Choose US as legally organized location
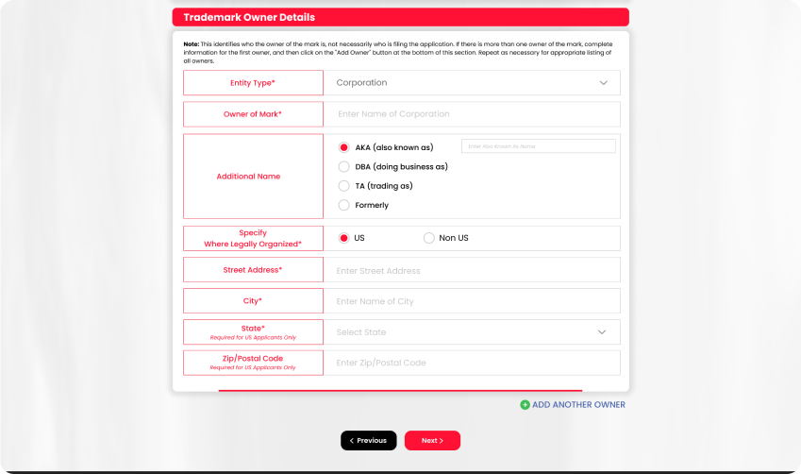The height and width of the screenshot is (474, 801). coord(344,238)
